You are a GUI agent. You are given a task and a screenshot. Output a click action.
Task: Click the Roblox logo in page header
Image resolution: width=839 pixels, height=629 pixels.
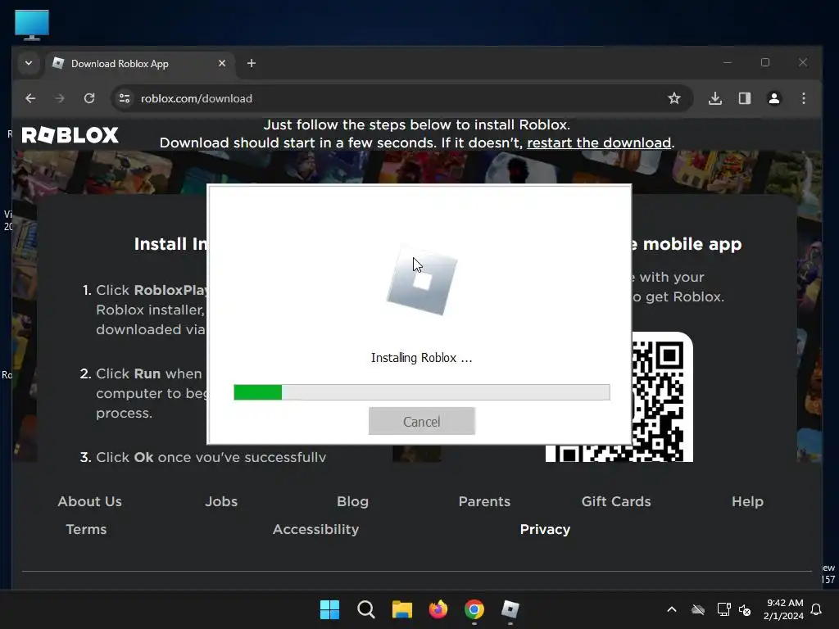point(70,135)
